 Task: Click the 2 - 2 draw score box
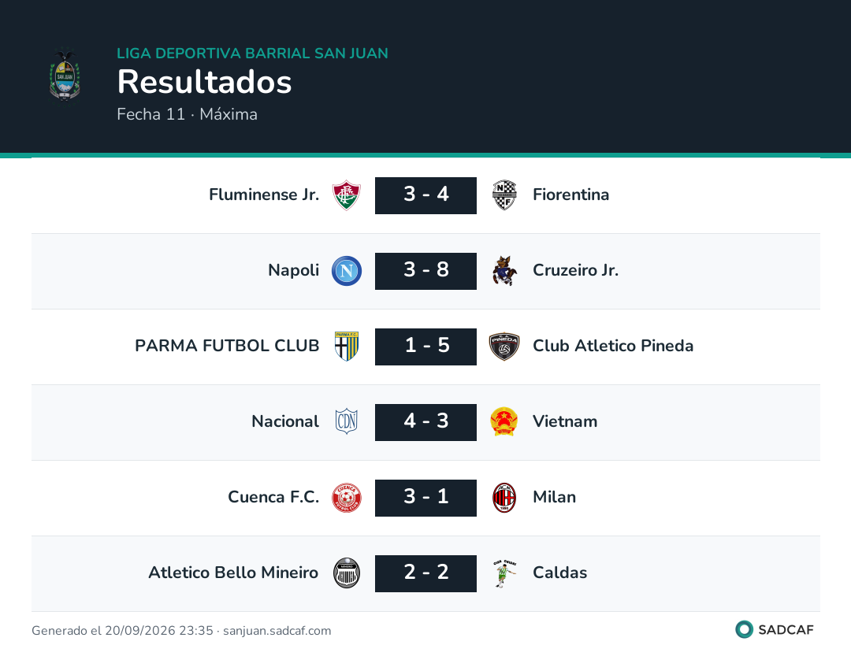[426, 573]
